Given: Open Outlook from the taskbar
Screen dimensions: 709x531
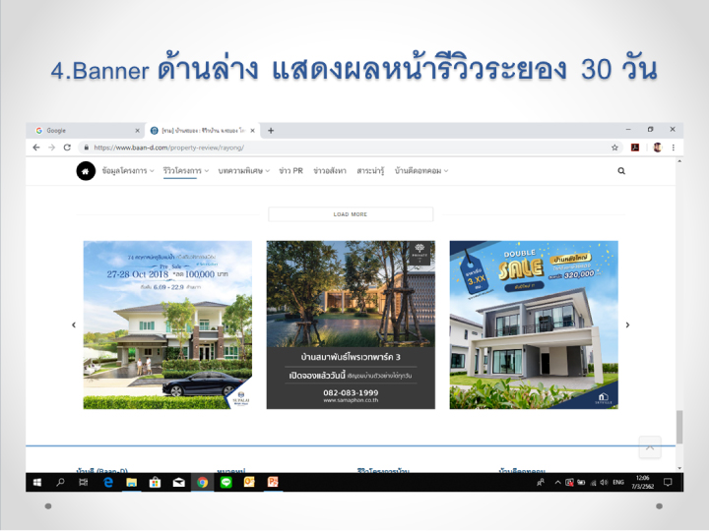Looking at the screenshot, I should [249, 483].
